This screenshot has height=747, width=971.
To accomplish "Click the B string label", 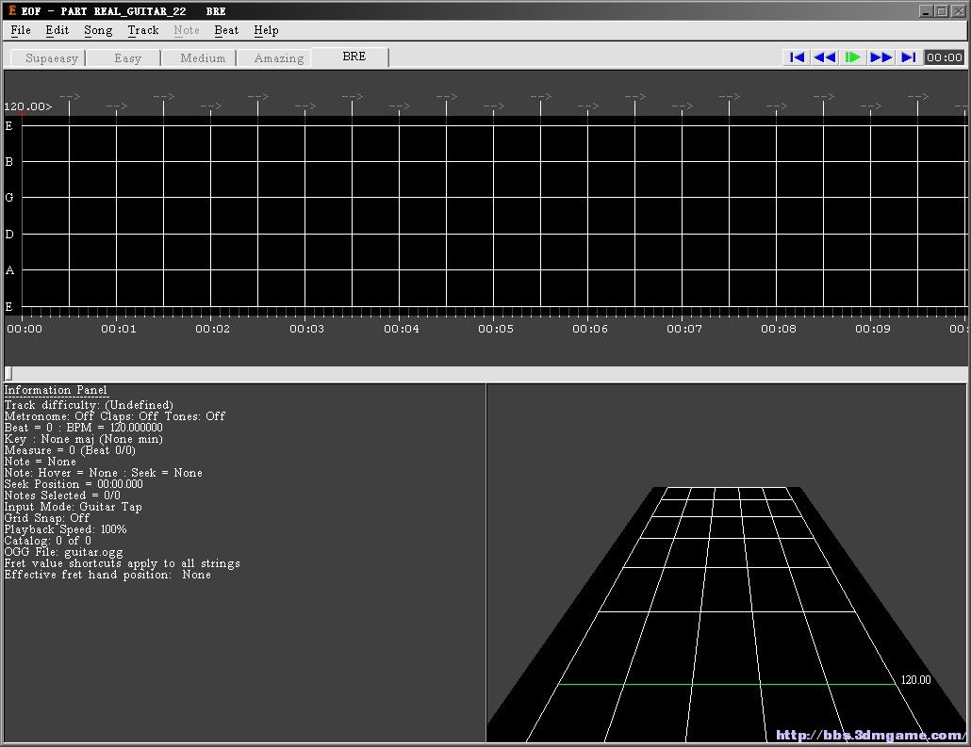I will point(8,162).
